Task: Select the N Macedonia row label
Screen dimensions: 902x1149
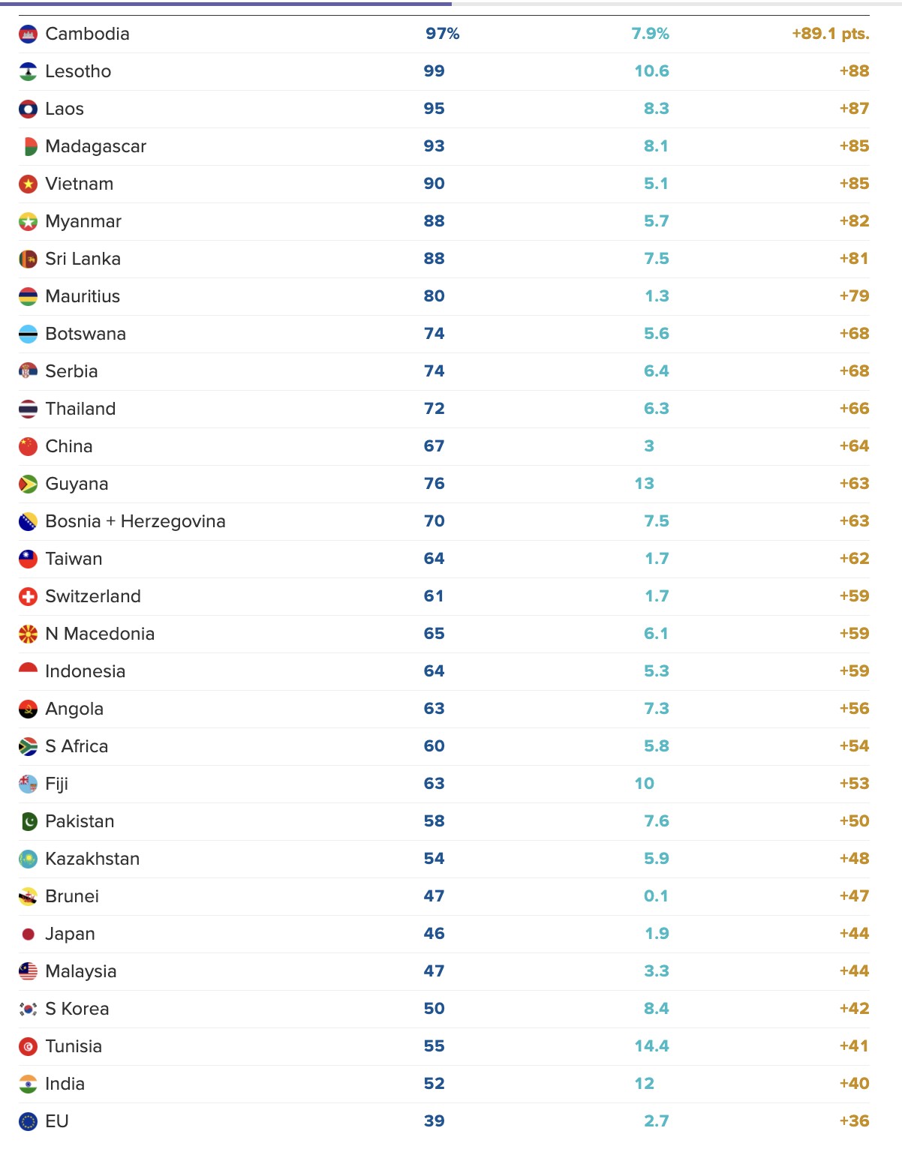Action: pos(100,634)
